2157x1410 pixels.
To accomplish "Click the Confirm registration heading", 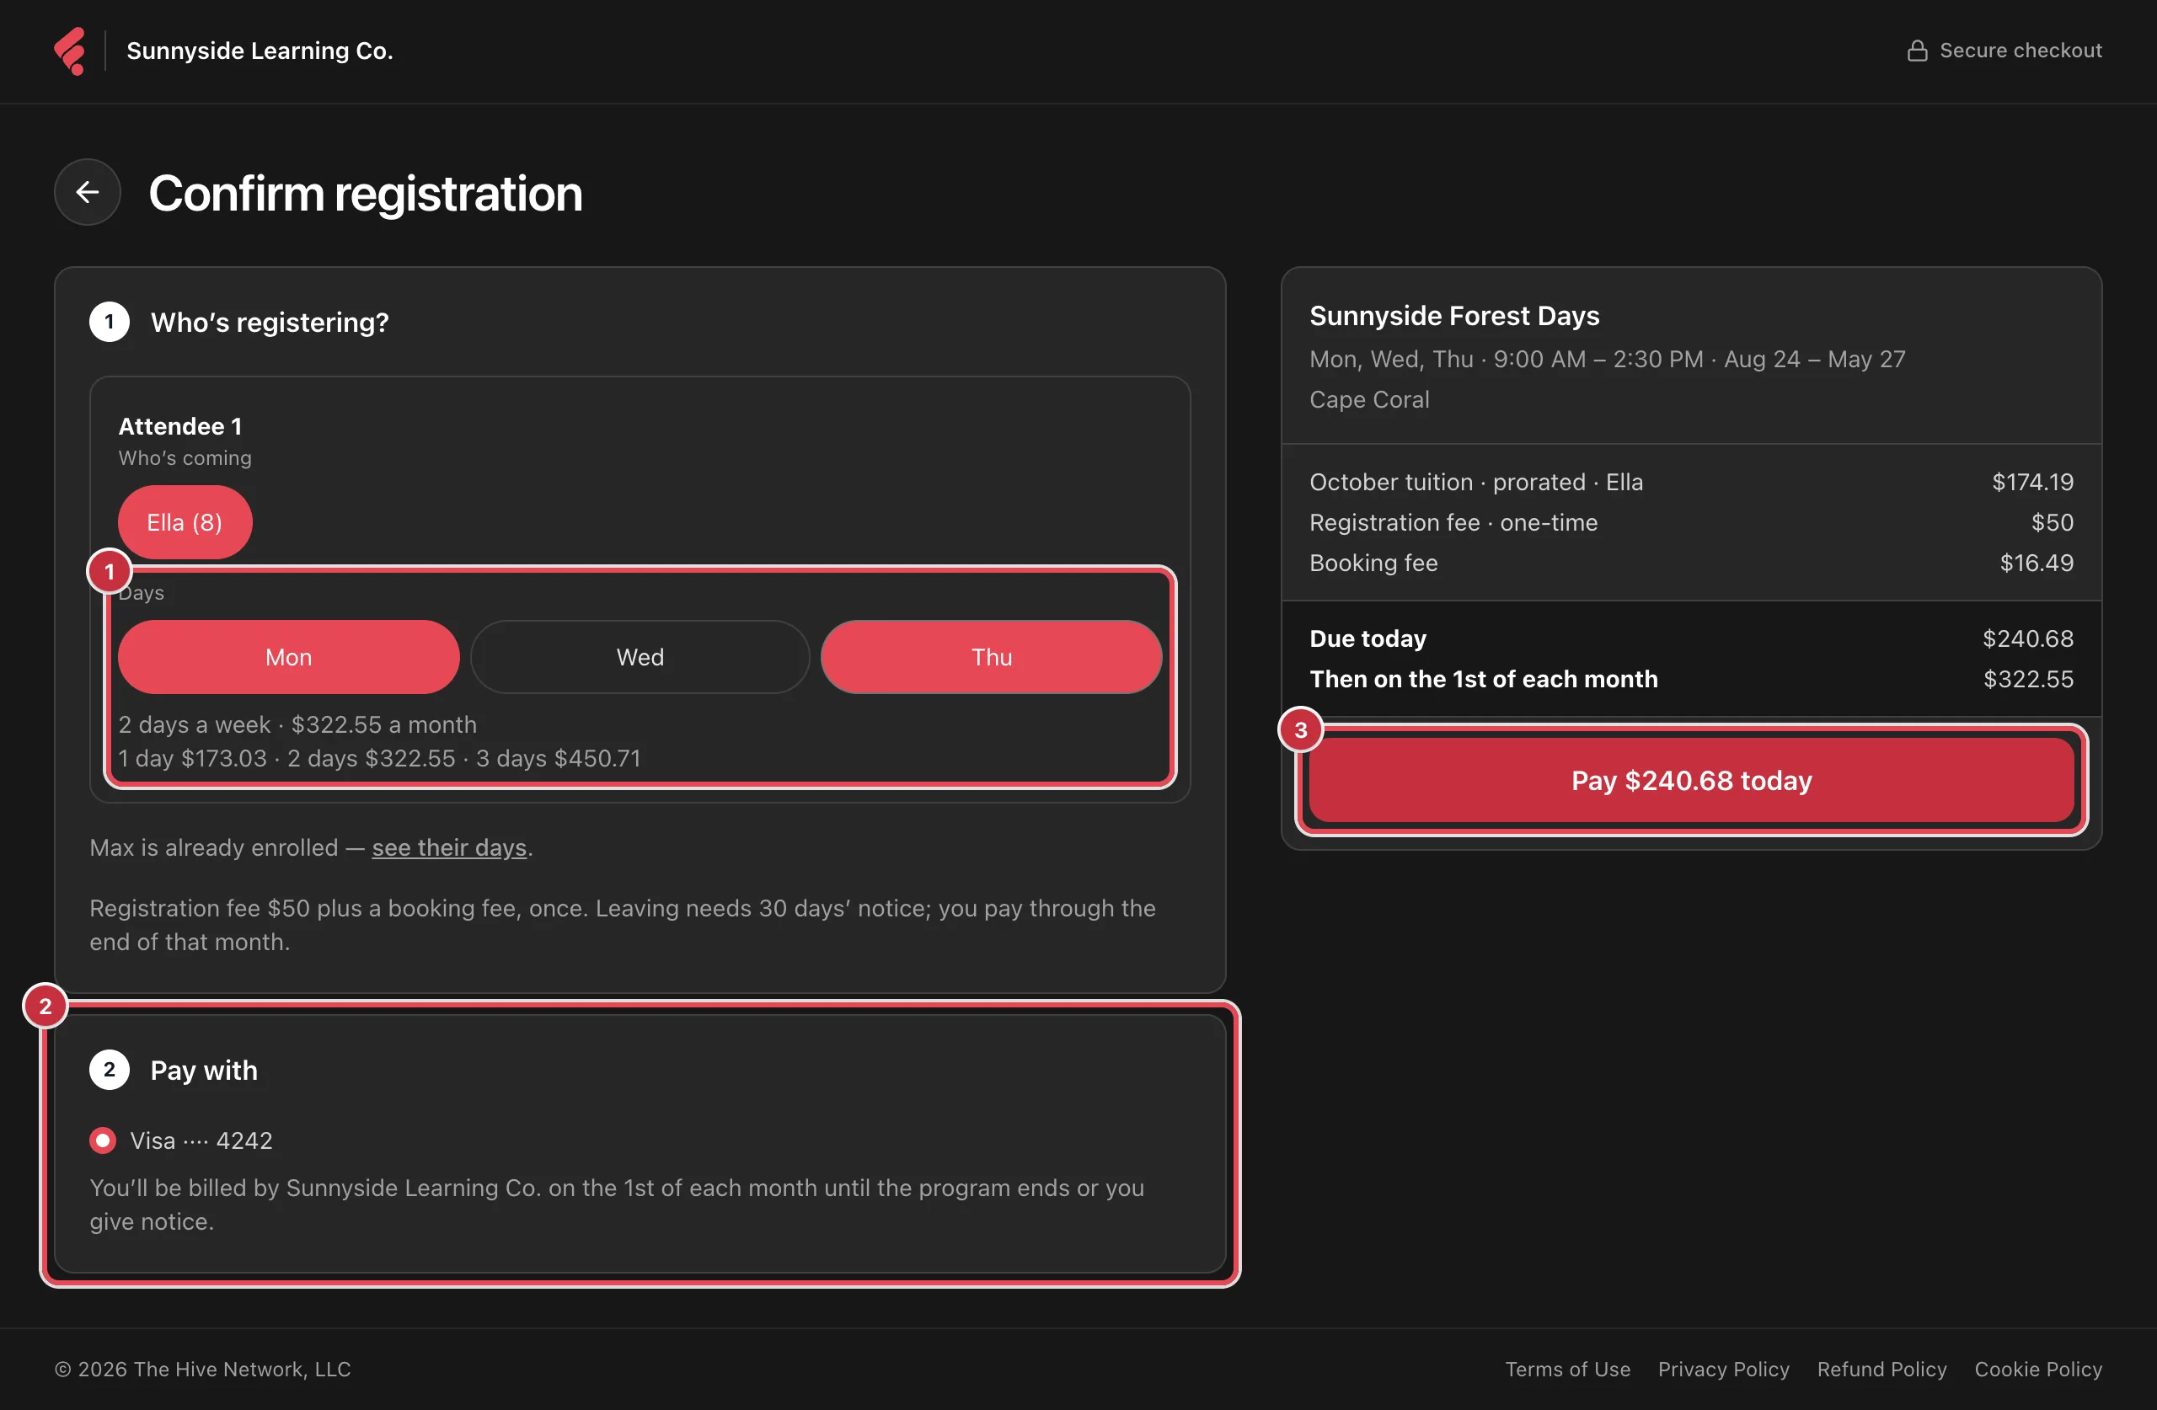I will tap(365, 193).
